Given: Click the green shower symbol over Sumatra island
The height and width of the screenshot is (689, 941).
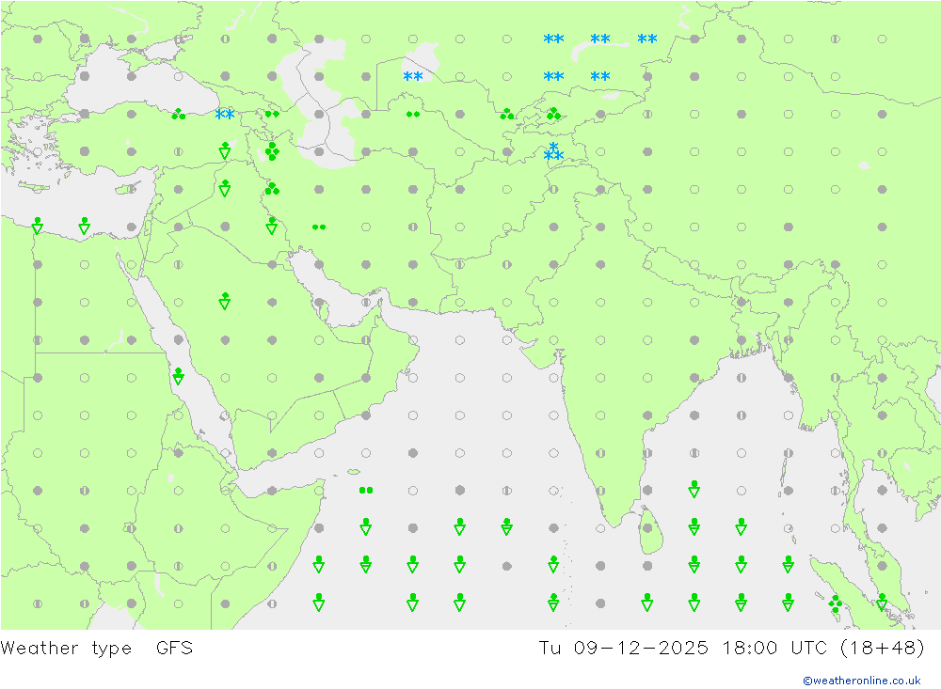Looking at the screenshot, I should [x=882, y=603].
